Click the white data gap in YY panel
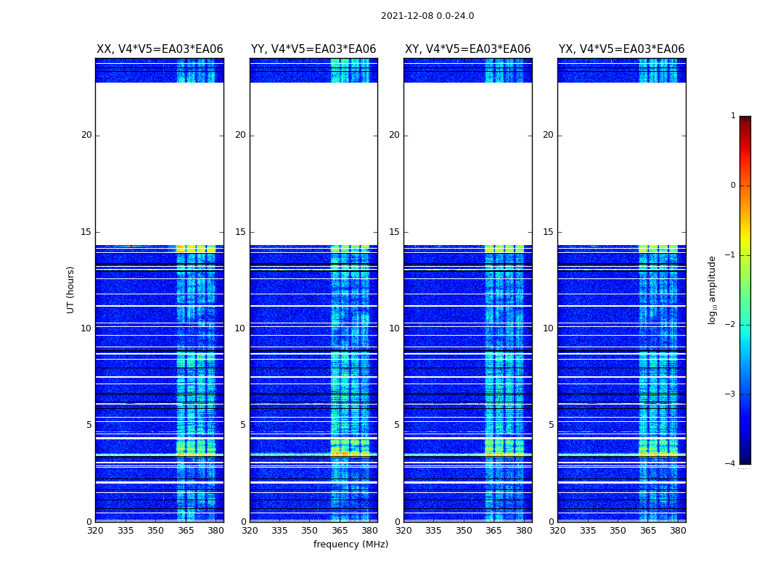This screenshot has height=580, width=762. point(314,163)
